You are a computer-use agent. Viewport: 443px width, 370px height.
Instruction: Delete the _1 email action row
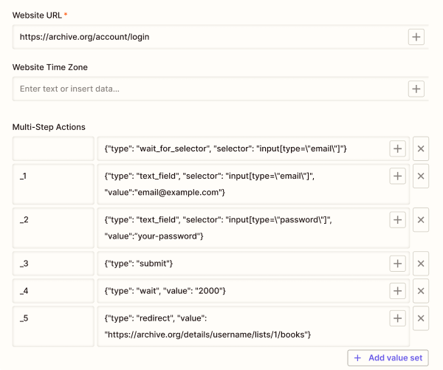pyautogui.click(x=421, y=176)
